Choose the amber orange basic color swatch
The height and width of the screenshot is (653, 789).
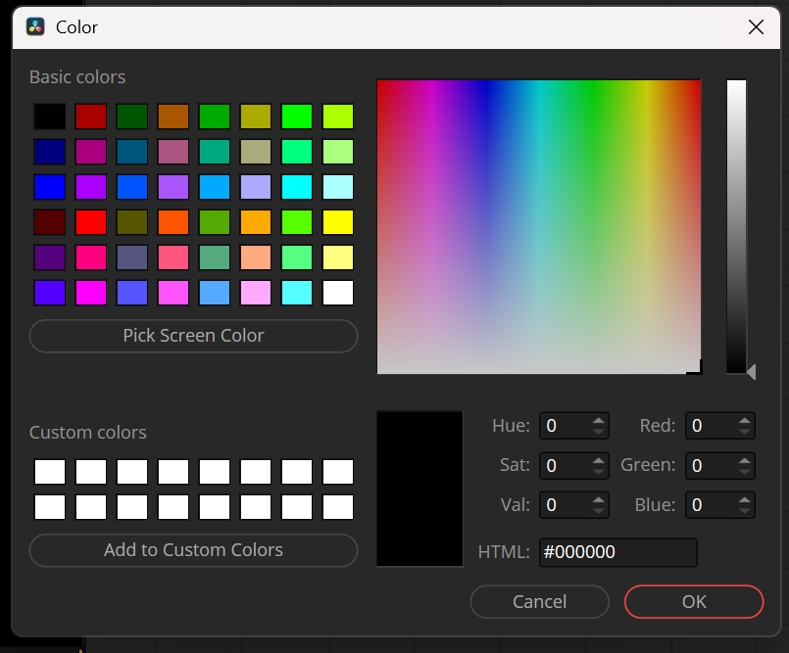(256, 222)
